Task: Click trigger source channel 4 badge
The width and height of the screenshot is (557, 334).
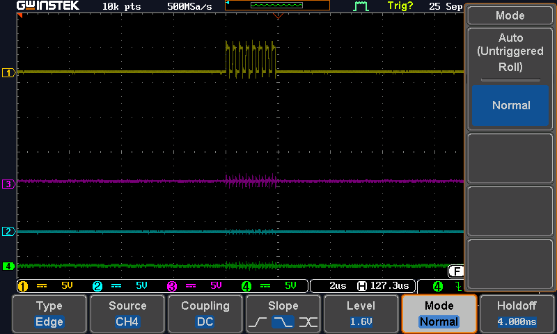Action: coord(438,286)
